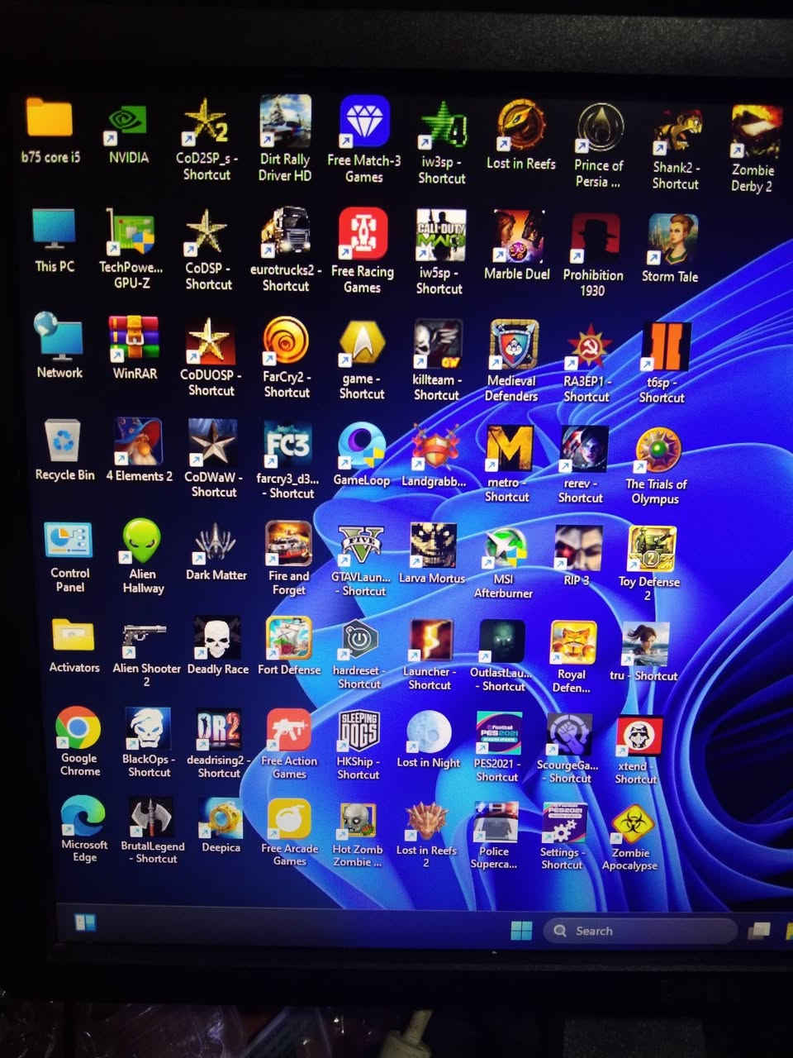Select the xtend shortcut icon

tap(638, 736)
